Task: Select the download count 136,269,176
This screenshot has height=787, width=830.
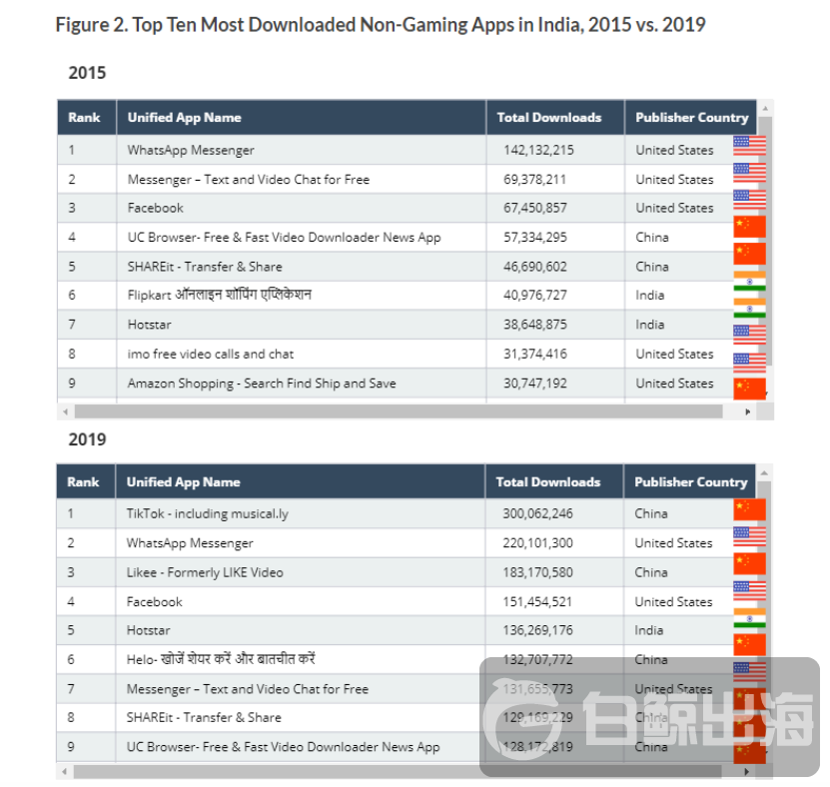Action: 537,630
